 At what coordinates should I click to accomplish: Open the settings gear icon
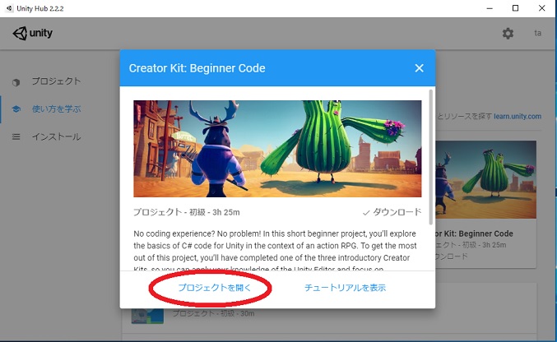pyautogui.click(x=508, y=34)
